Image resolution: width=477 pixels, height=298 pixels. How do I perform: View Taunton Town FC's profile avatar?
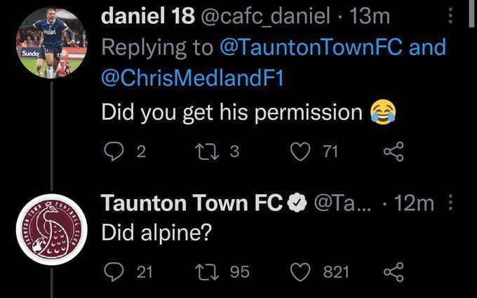click(x=51, y=229)
